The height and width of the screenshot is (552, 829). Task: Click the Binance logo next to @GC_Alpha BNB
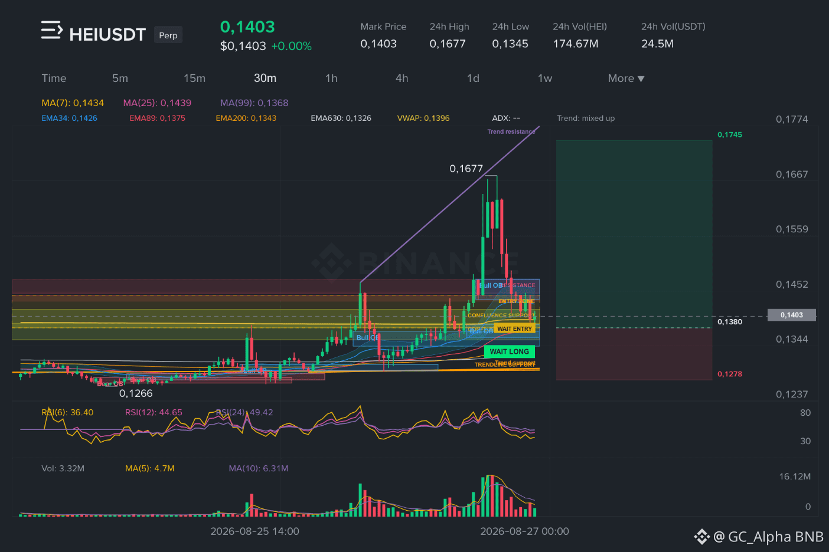[x=701, y=537]
